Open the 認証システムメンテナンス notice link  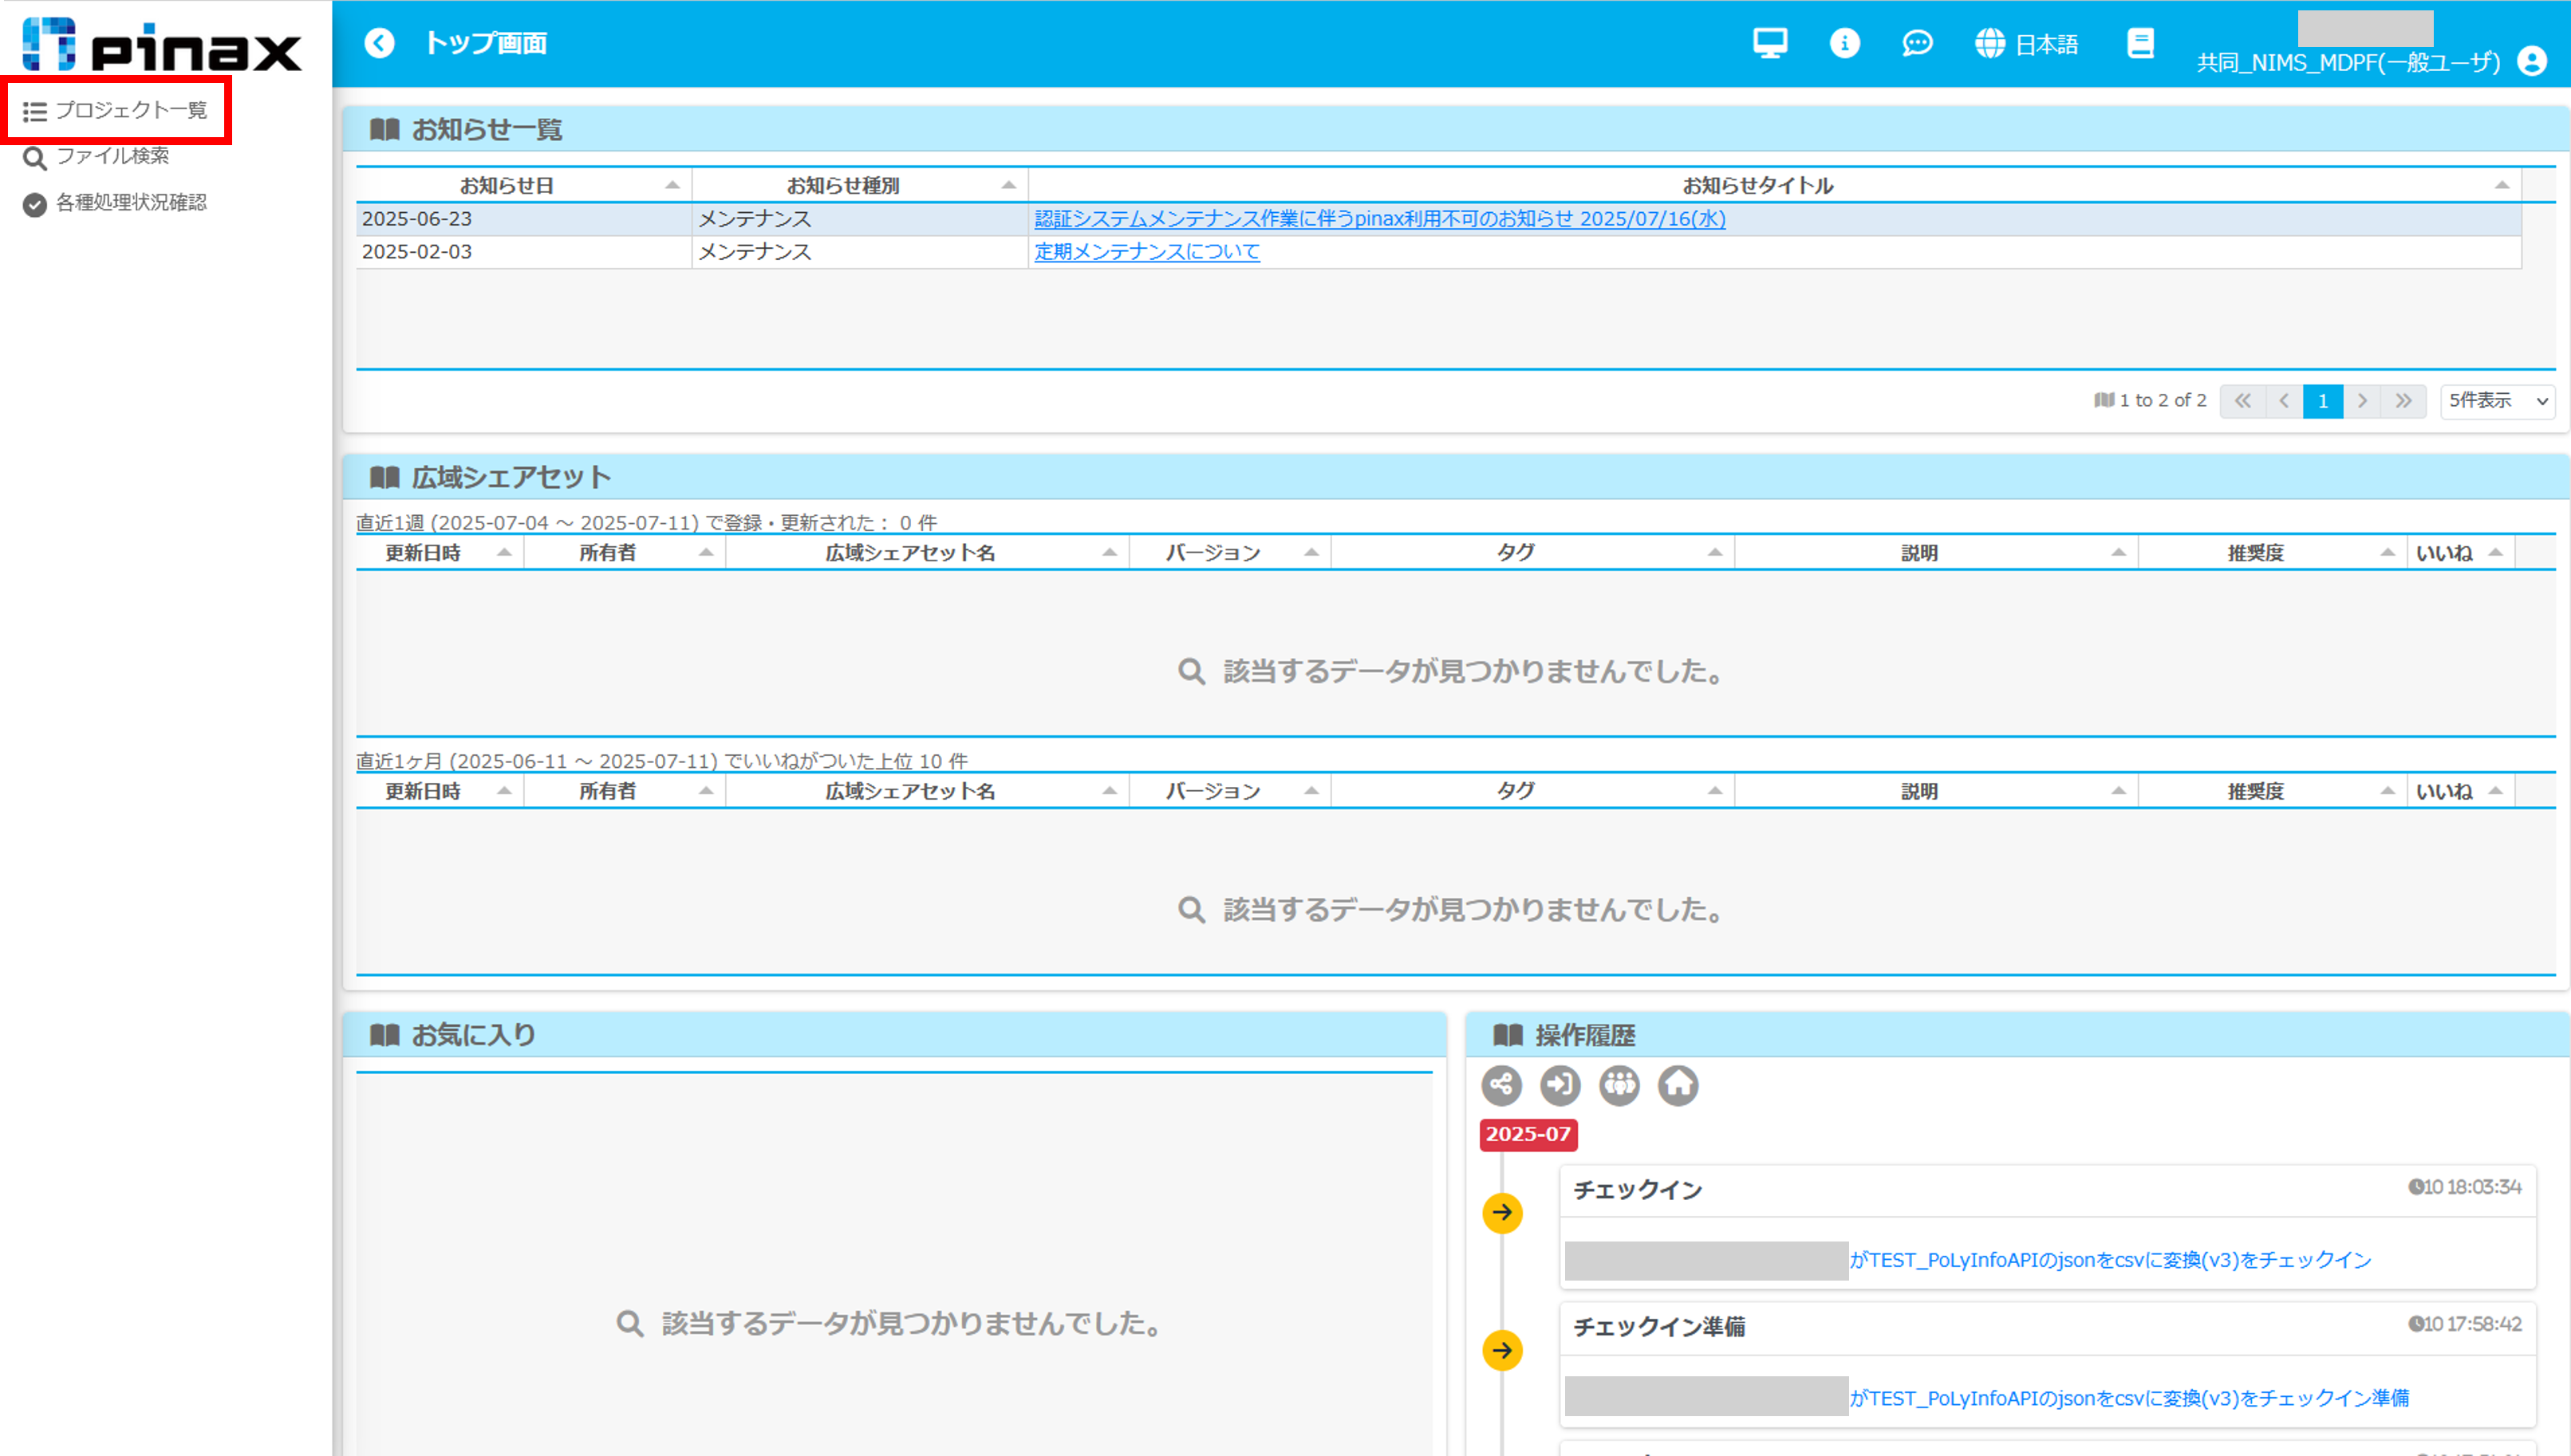pyautogui.click(x=1379, y=219)
